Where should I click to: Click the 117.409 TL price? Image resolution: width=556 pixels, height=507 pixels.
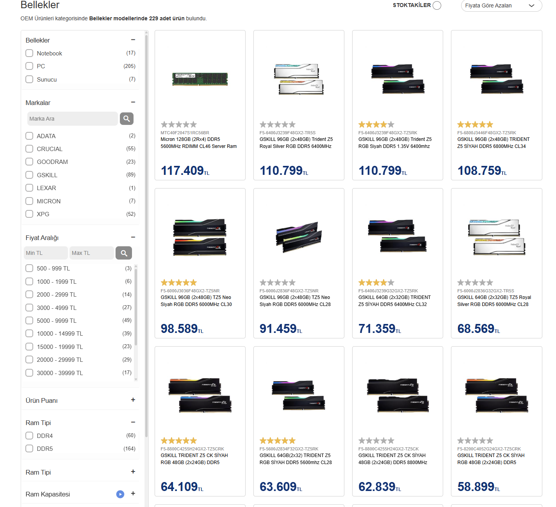coord(185,171)
